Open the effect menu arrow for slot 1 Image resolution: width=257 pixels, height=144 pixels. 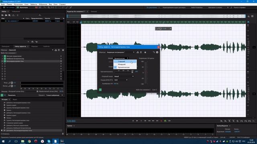61,56
